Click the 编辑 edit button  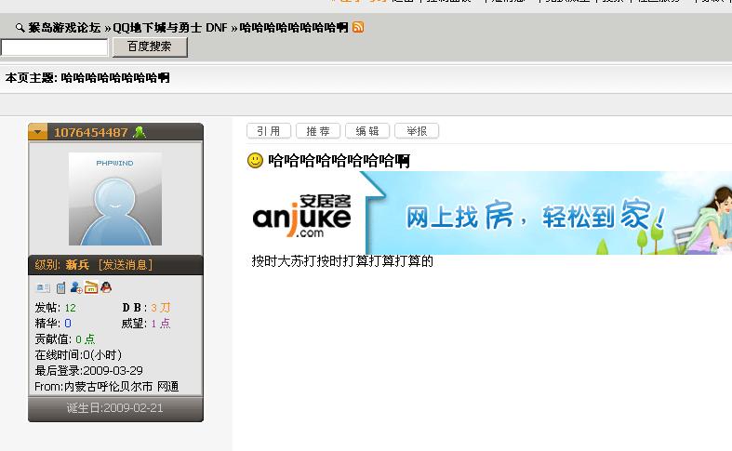pos(367,131)
